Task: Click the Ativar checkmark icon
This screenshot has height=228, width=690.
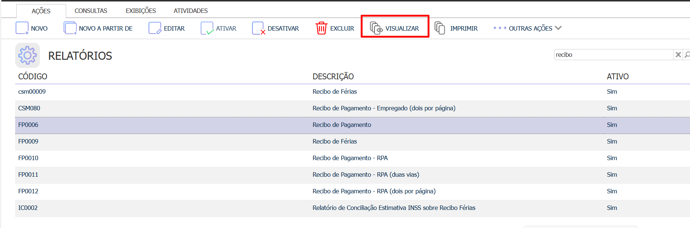Action: pyautogui.click(x=207, y=28)
